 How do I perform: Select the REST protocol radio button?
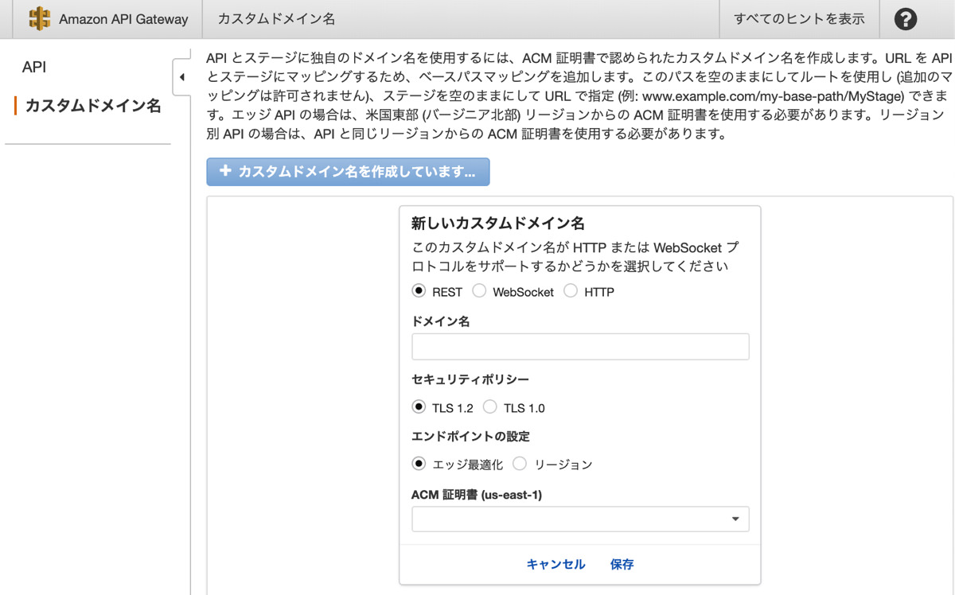(419, 291)
